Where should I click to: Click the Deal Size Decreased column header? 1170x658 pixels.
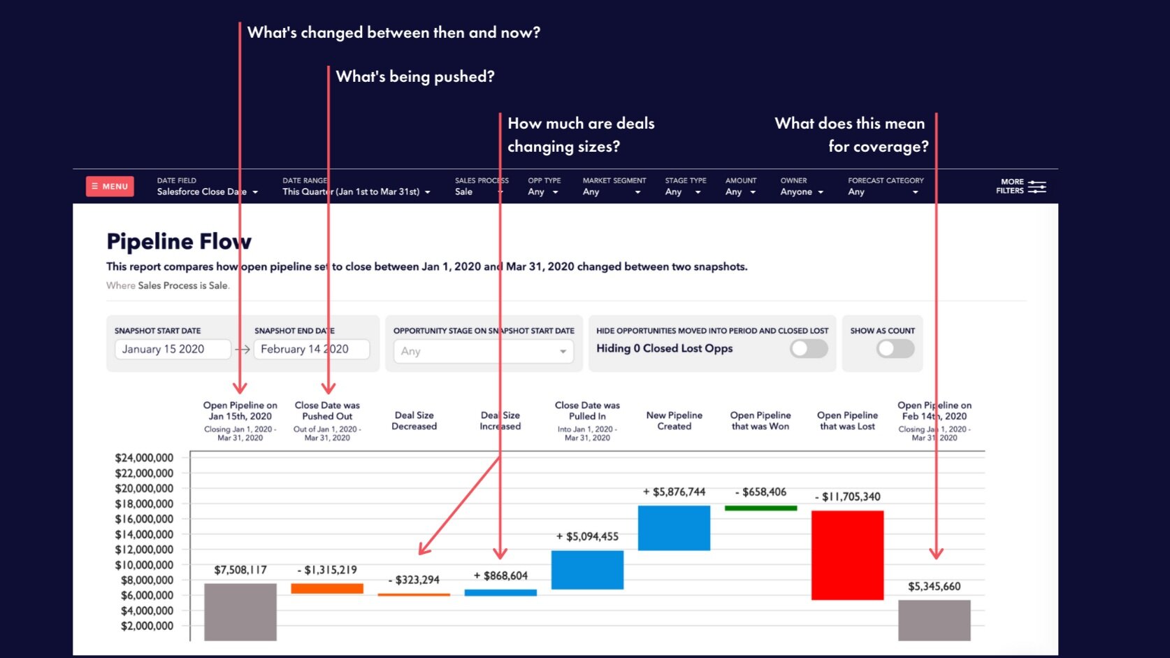click(x=414, y=420)
